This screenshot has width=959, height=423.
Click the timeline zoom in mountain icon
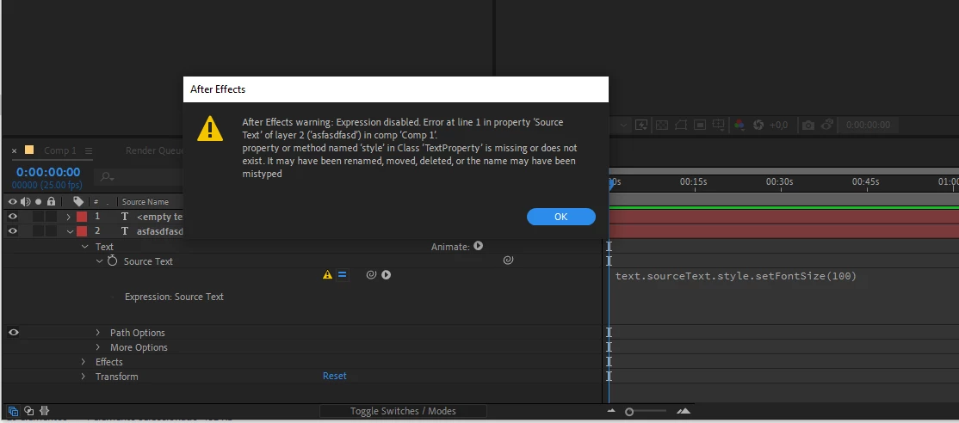click(x=684, y=411)
